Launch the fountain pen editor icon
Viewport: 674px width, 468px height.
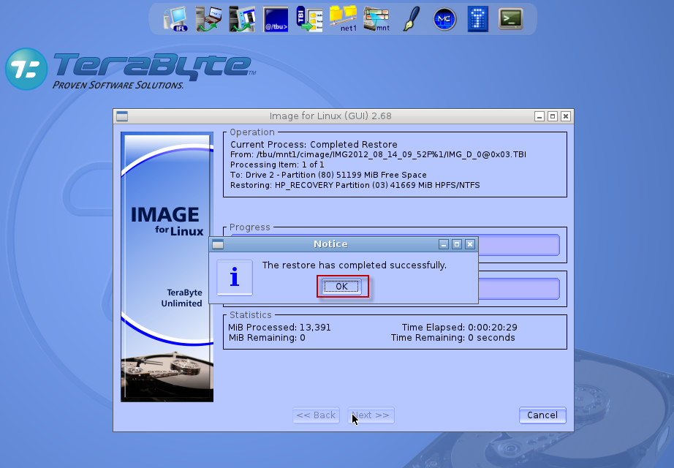(x=411, y=19)
